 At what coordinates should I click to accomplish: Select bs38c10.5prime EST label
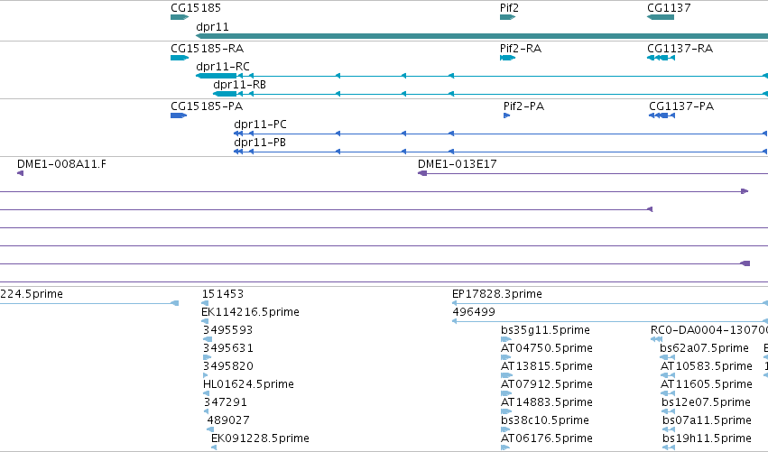545,420
